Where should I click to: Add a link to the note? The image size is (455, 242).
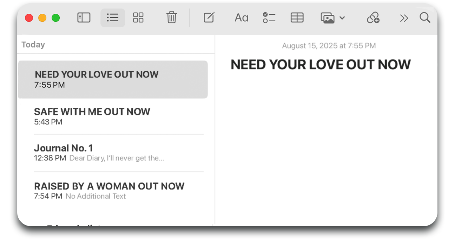373,18
